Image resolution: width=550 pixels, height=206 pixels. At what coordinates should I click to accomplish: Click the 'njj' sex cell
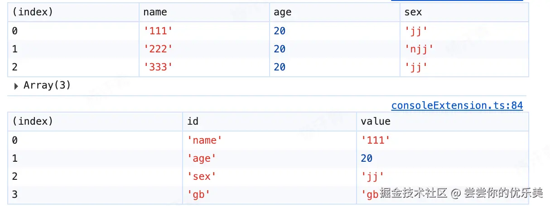419,49
